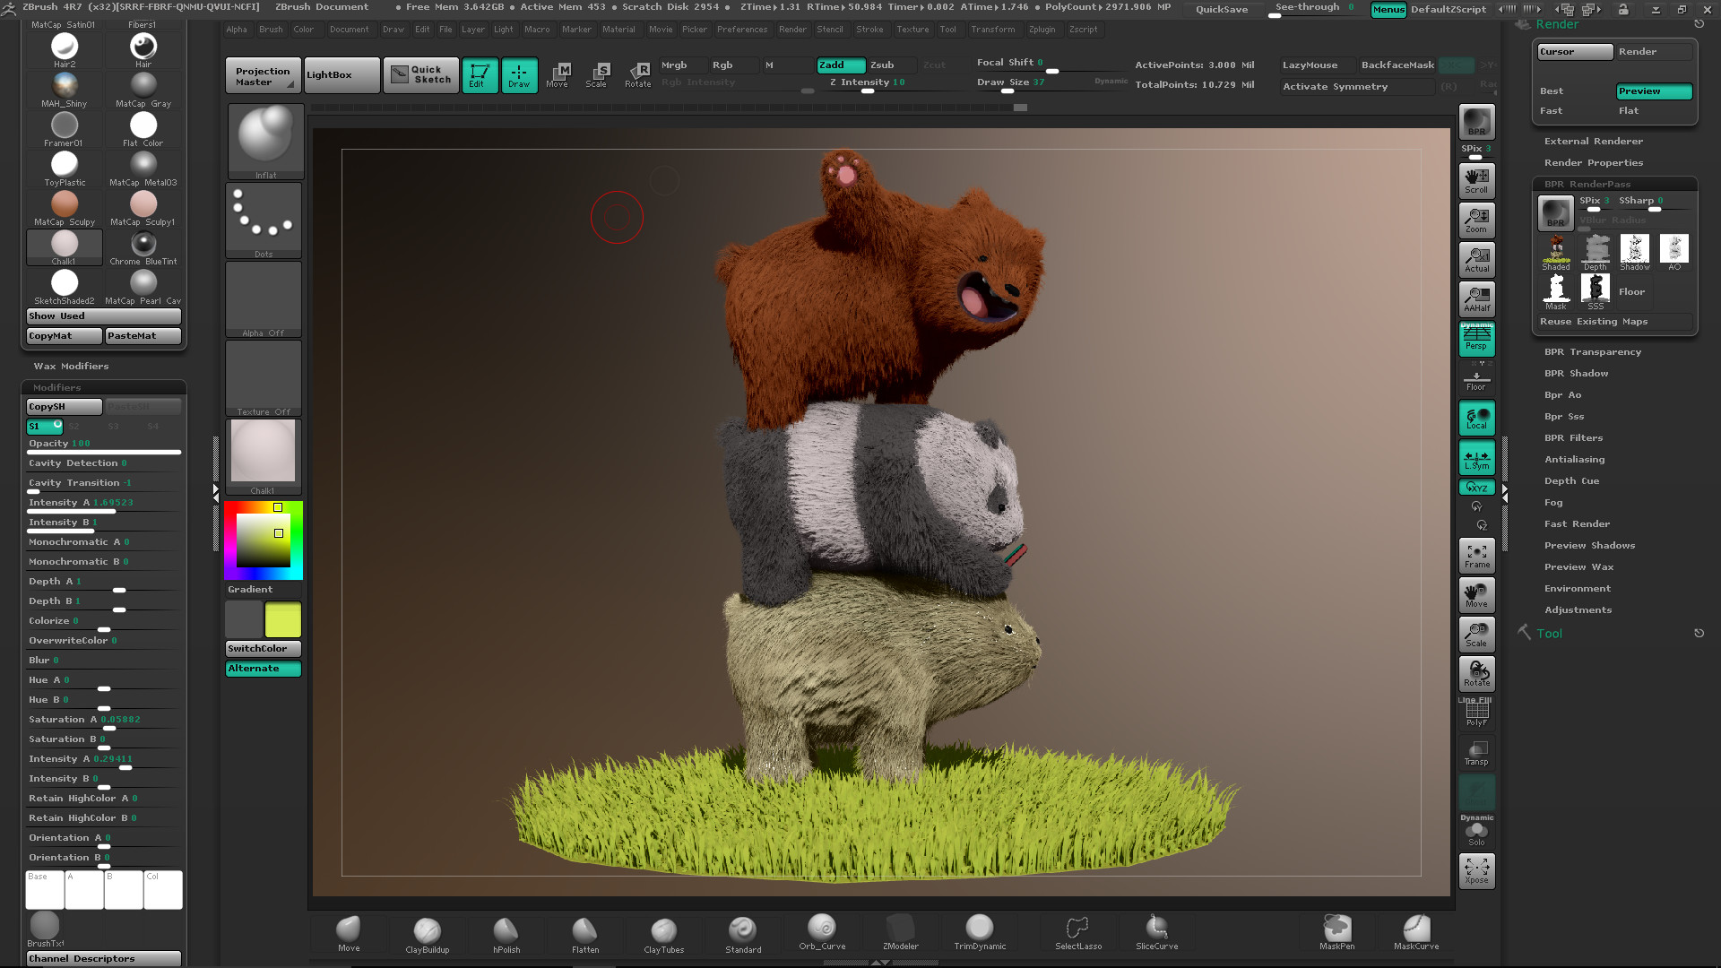Select the ClayTubes brush
The image size is (1721, 968).
click(664, 935)
